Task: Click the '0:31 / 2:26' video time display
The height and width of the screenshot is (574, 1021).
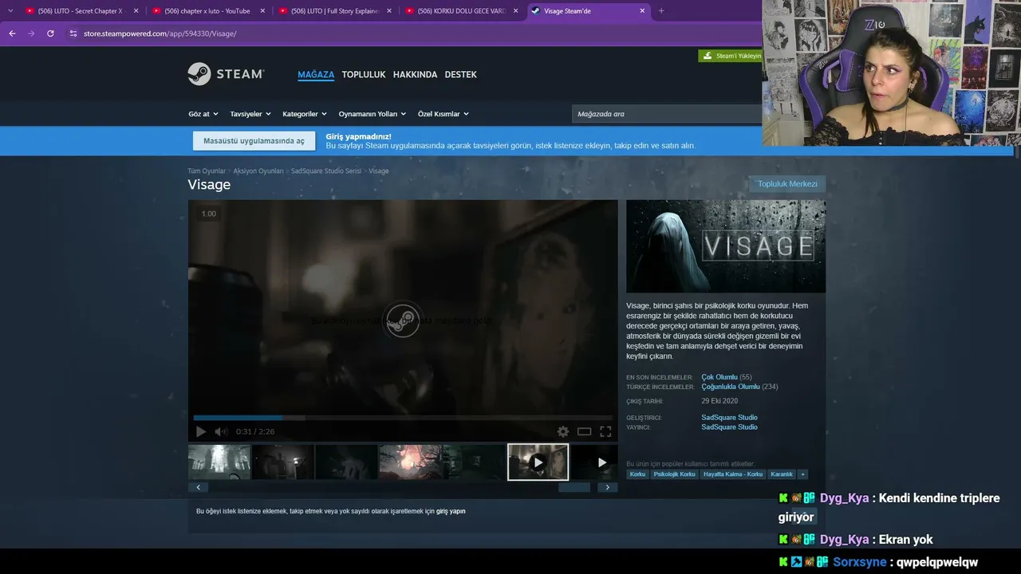Action: (255, 431)
